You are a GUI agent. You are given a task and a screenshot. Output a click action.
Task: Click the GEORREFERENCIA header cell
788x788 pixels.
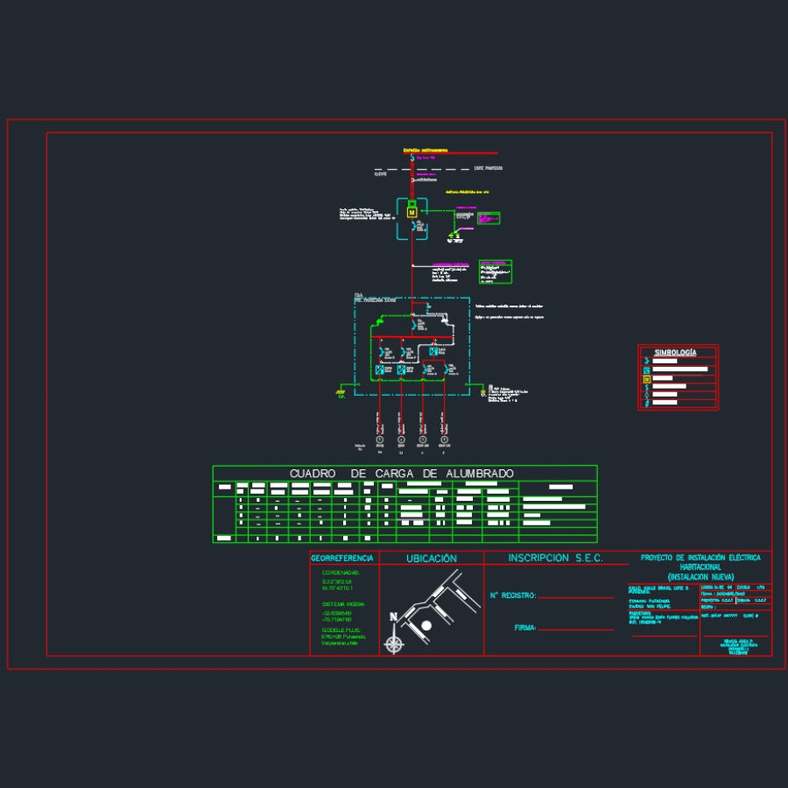(x=342, y=558)
